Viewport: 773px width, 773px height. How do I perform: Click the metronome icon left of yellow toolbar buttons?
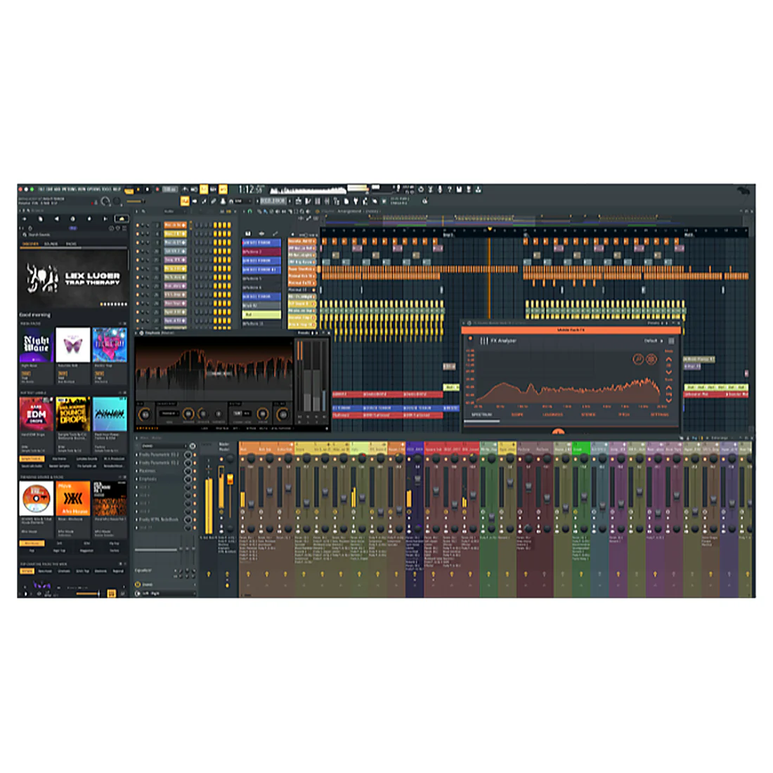coord(185,189)
